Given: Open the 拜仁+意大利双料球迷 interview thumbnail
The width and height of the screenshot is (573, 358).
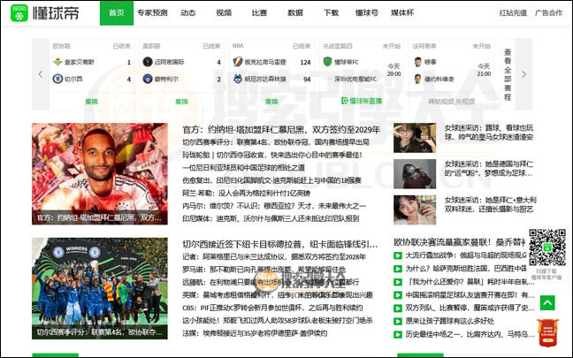Looking at the screenshot, I should 415,209.
